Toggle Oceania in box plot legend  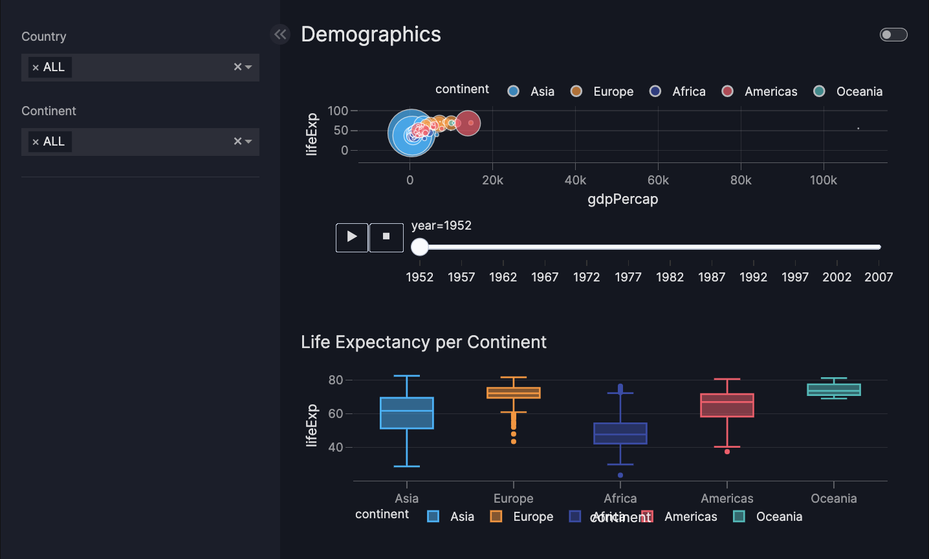pyautogui.click(x=768, y=516)
